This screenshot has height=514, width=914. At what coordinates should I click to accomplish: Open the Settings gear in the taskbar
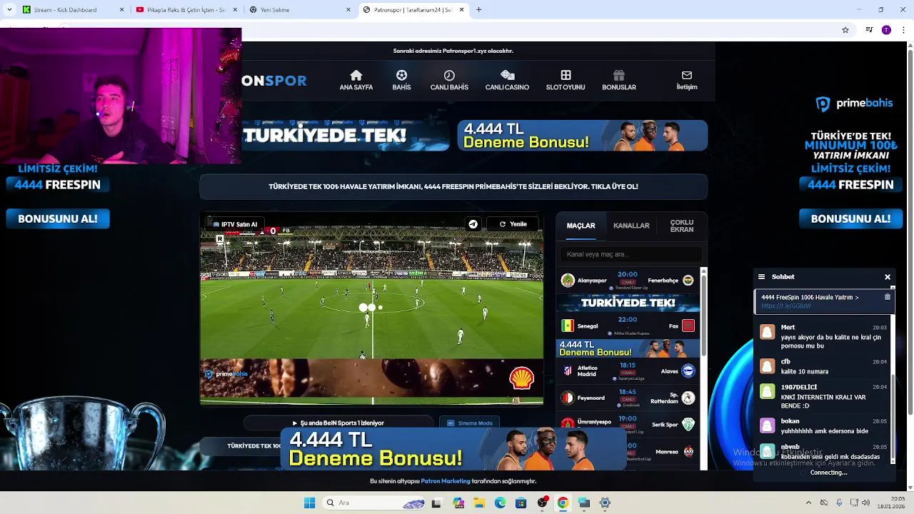(x=605, y=503)
